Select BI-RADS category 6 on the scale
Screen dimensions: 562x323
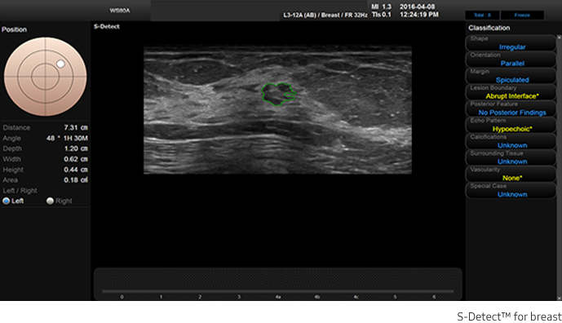pos(434,297)
